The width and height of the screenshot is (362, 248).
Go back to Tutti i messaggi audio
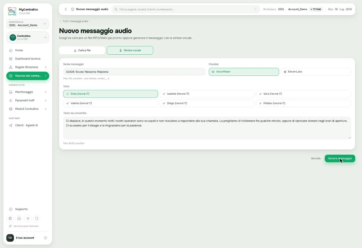click(74, 21)
